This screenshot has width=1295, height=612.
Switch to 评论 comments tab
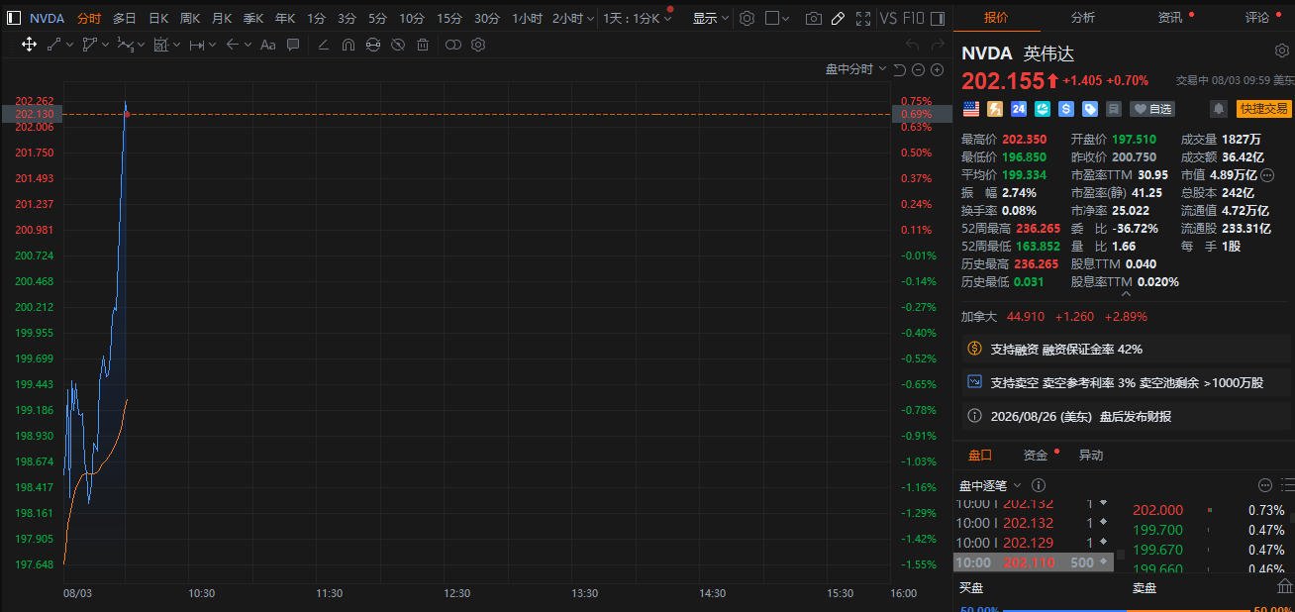1257,17
